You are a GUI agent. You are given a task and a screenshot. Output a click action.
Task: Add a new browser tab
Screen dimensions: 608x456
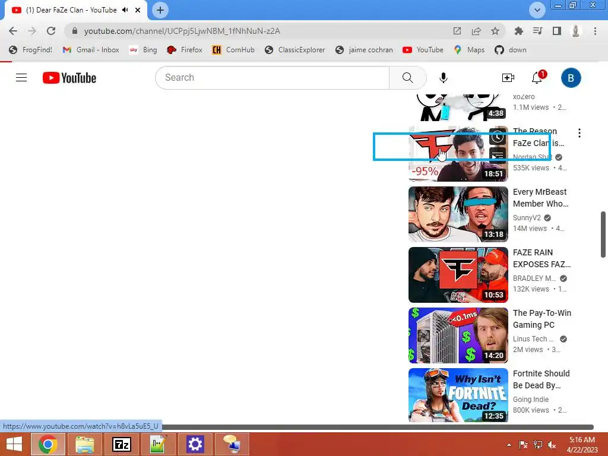[160, 10]
